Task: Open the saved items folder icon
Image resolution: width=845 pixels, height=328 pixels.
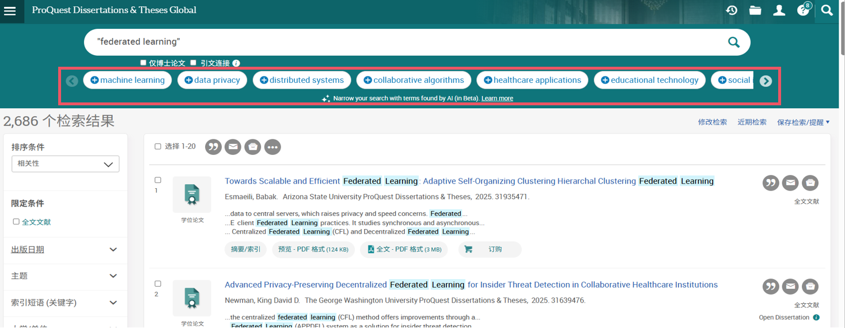Action: [755, 10]
